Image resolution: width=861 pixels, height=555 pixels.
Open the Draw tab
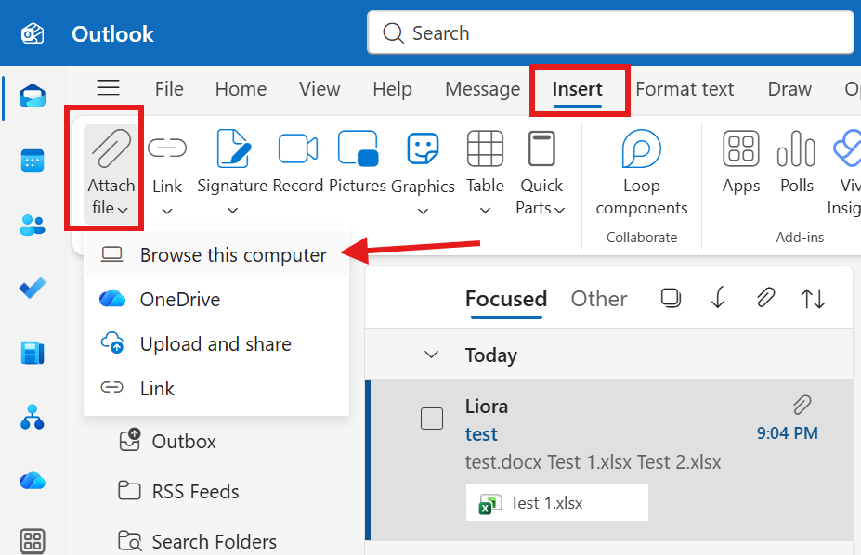coord(789,89)
